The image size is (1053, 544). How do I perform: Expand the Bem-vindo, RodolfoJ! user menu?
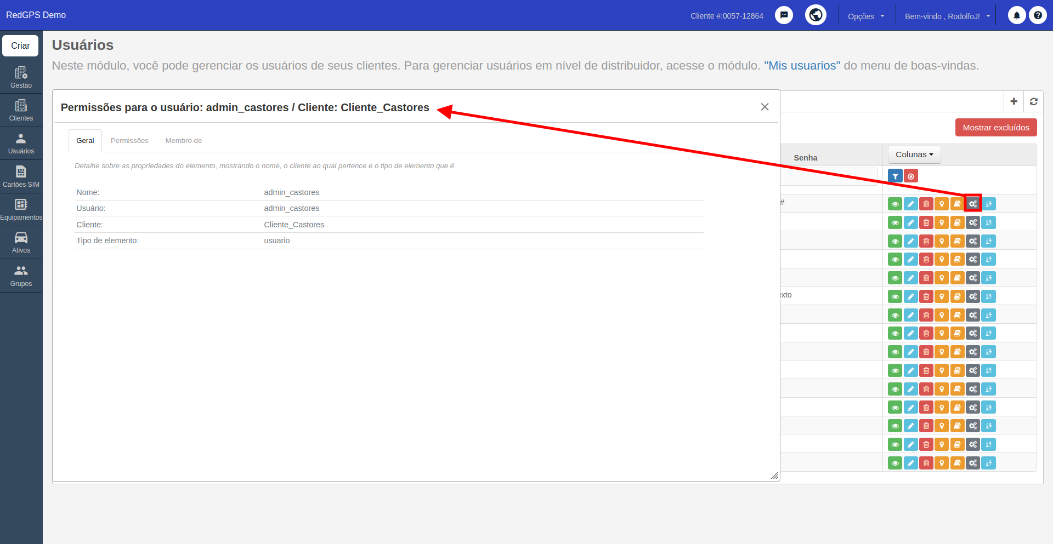point(947,16)
